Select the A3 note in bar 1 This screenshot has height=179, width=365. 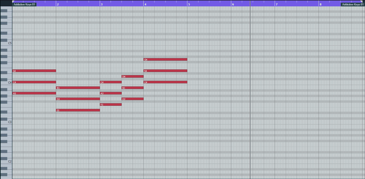(34, 93)
